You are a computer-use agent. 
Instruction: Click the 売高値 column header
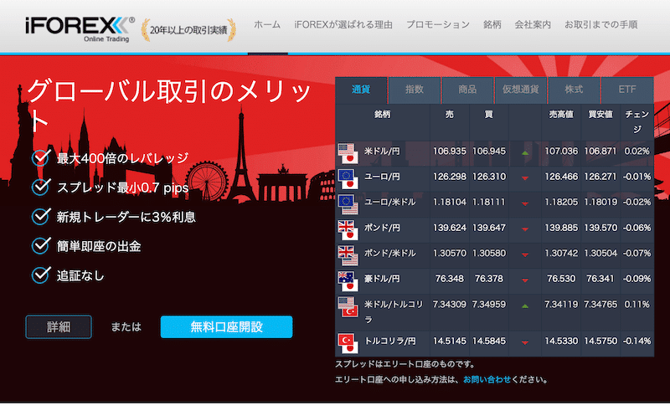click(x=560, y=115)
